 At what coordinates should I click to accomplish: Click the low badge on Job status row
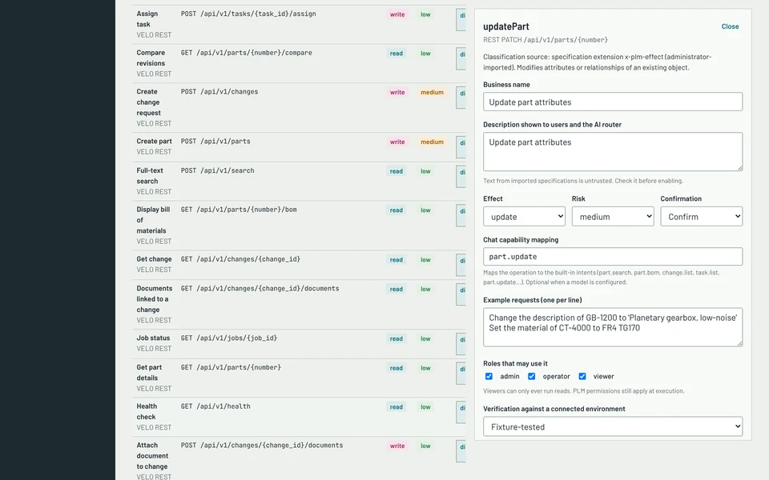425,339
